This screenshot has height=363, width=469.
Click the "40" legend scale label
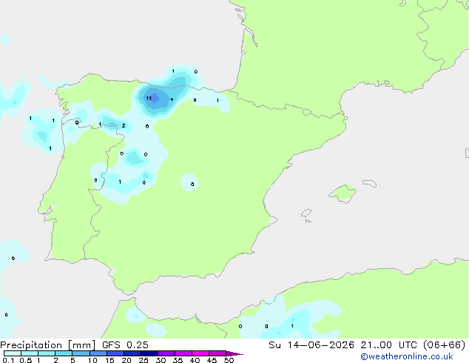click(195, 360)
